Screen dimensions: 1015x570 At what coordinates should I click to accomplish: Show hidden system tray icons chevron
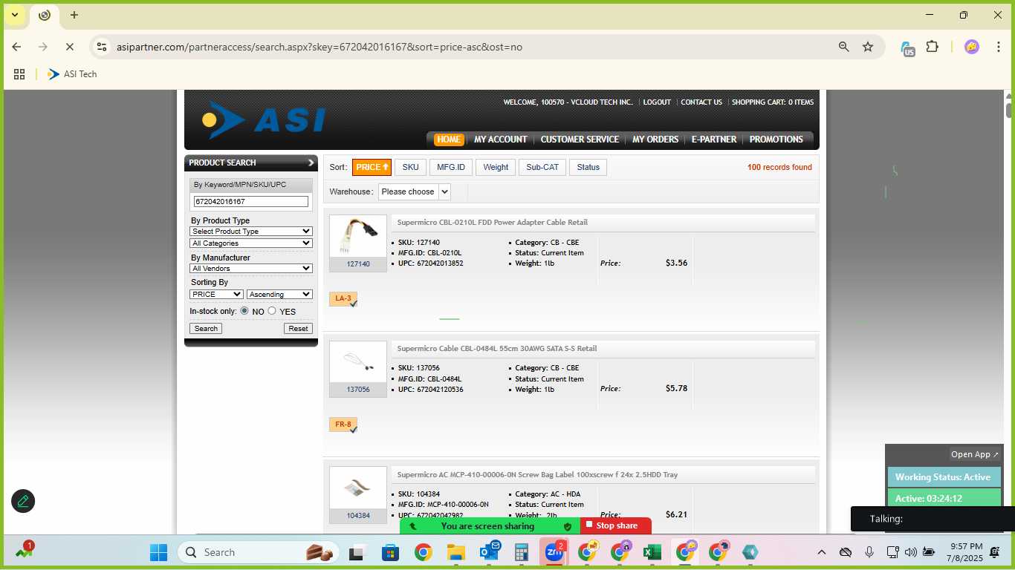pyautogui.click(x=821, y=552)
